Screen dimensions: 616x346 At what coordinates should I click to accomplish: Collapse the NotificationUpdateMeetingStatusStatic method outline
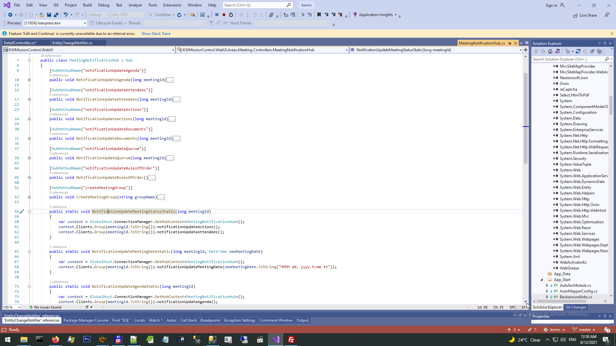point(29,211)
